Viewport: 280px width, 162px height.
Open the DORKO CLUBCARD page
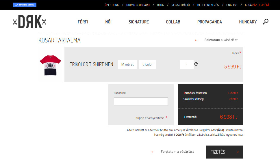[x=138, y=5]
